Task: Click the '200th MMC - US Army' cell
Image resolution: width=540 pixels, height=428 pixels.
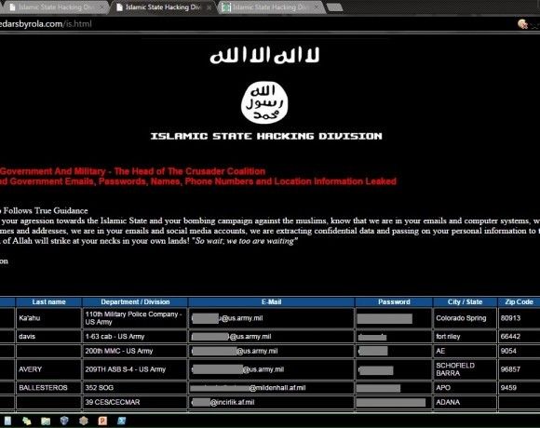Action: [x=135, y=351]
